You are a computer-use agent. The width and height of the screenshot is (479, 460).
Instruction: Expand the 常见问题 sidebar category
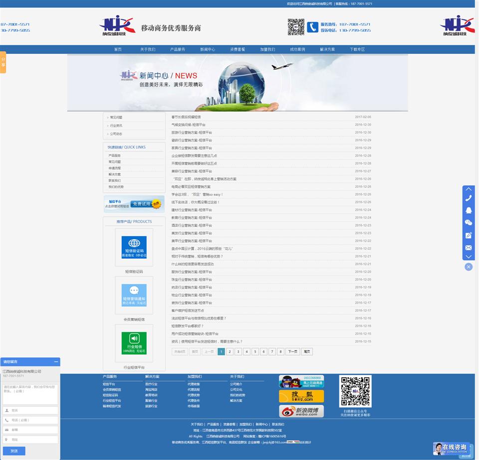(x=116, y=117)
